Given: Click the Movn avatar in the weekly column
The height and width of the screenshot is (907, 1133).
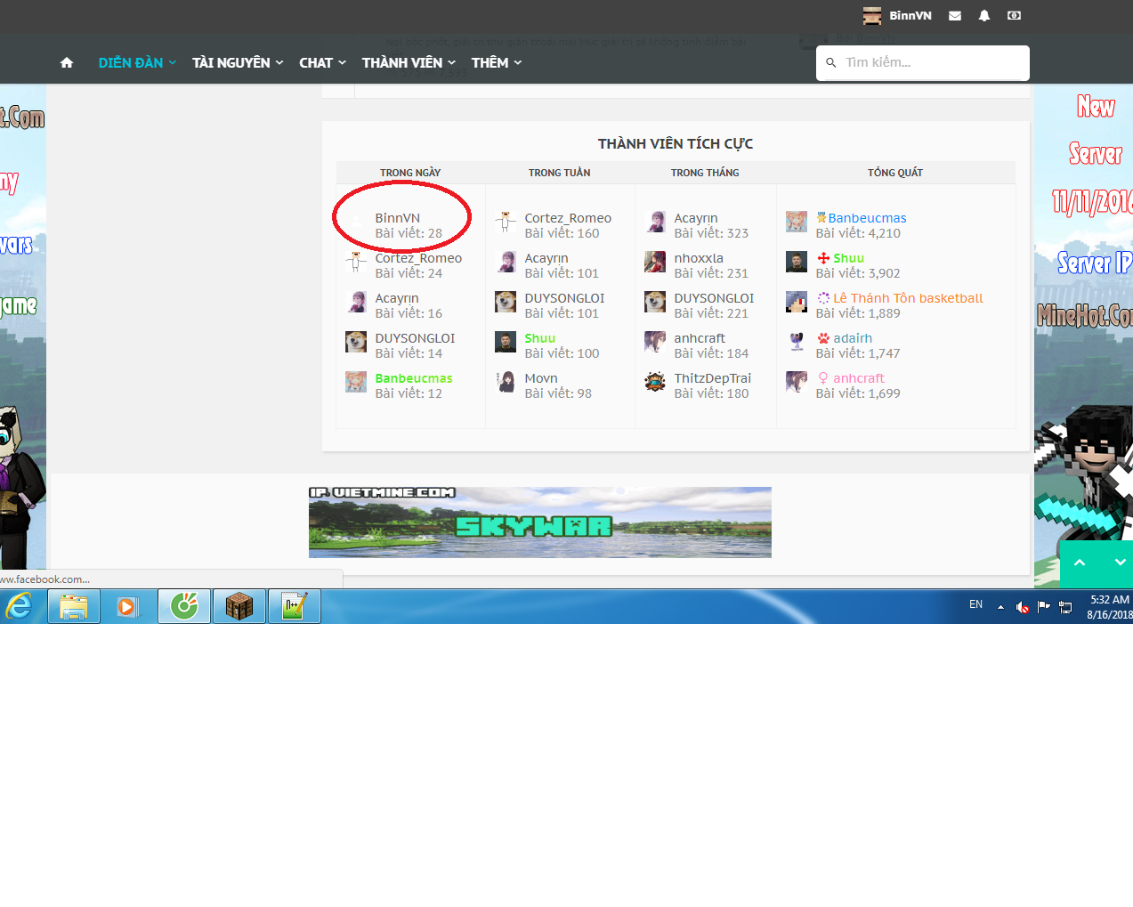Looking at the screenshot, I should (506, 382).
